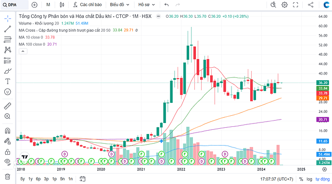Select the 6p time range
332x184 pixels.
[x=38, y=179]
